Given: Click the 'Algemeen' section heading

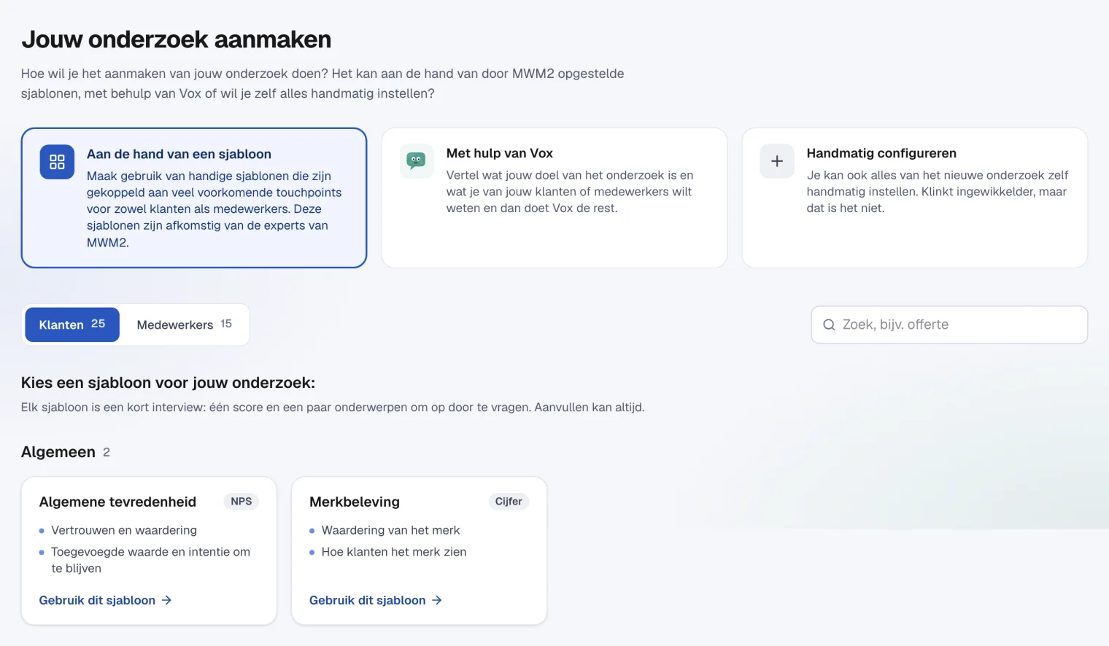Looking at the screenshot, I should tap(58, 452).
